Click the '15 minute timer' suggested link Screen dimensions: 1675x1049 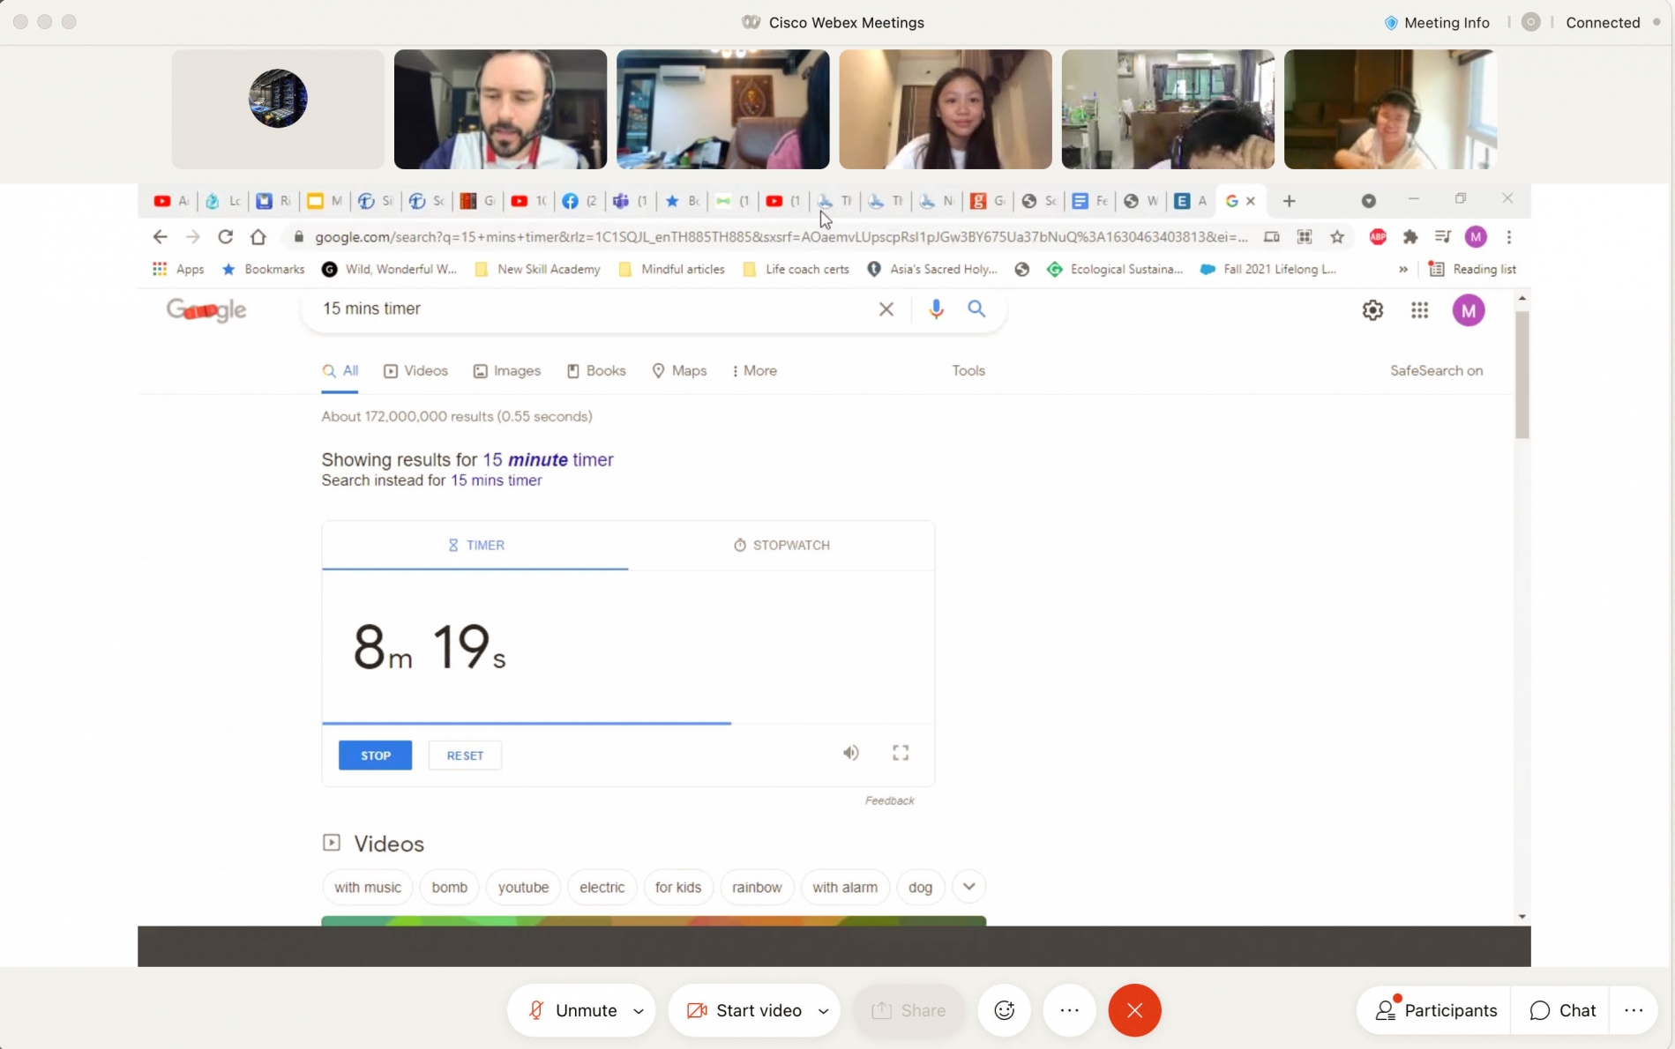coord(548,459)
